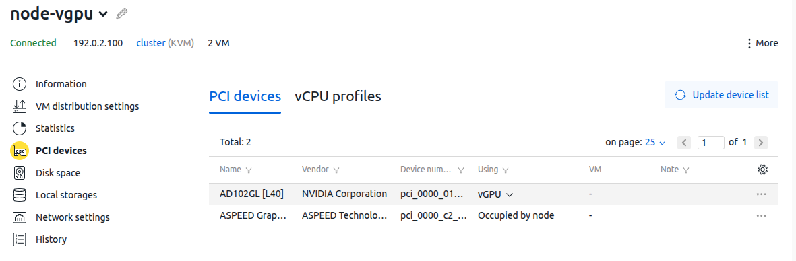Screen dimensions: 796x261
Task: Open the History list icon
Action: [20, 239]
